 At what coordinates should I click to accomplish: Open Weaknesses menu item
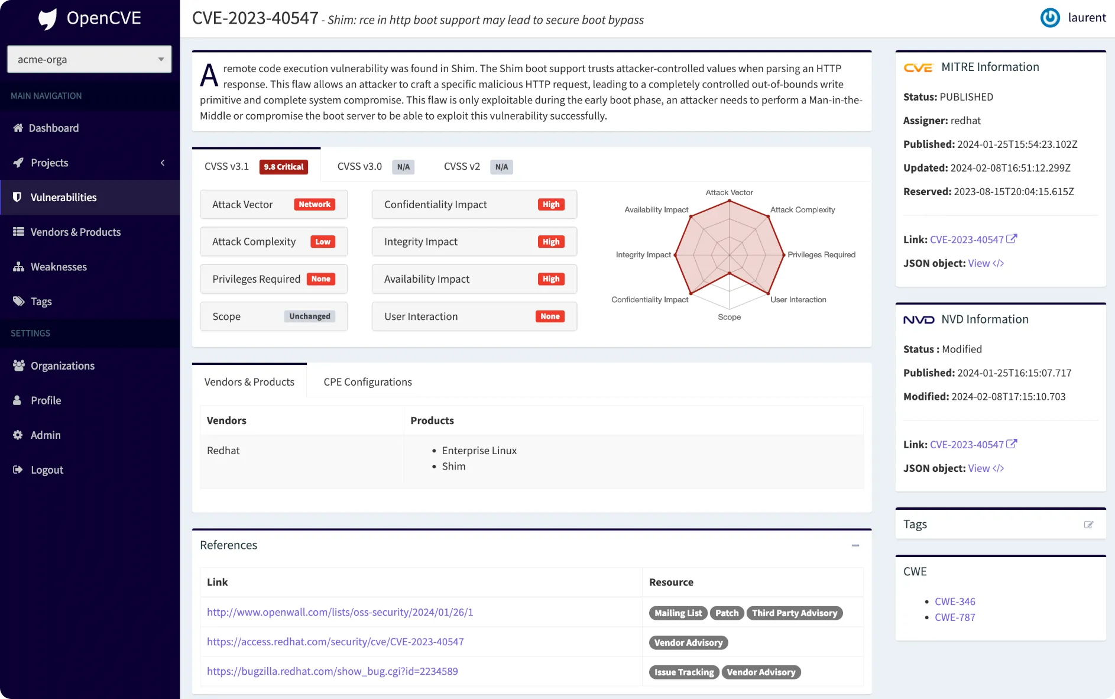[x=90, y=267]
